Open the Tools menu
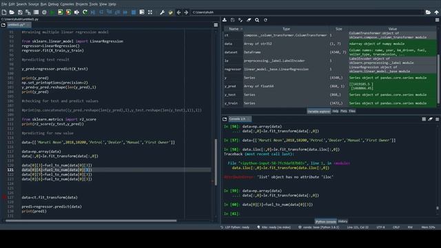 [x=94, y=4]
